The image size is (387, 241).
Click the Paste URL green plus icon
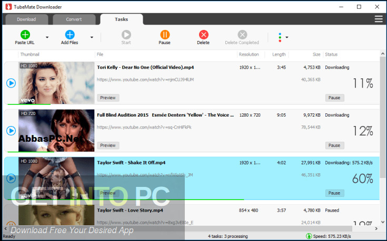tap(25, 35)
